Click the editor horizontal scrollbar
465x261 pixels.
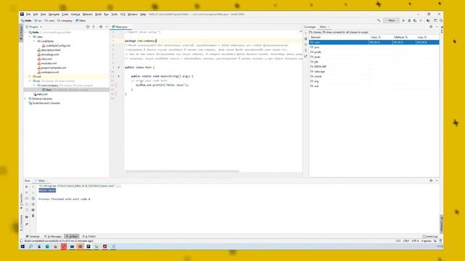click(182, 171)
